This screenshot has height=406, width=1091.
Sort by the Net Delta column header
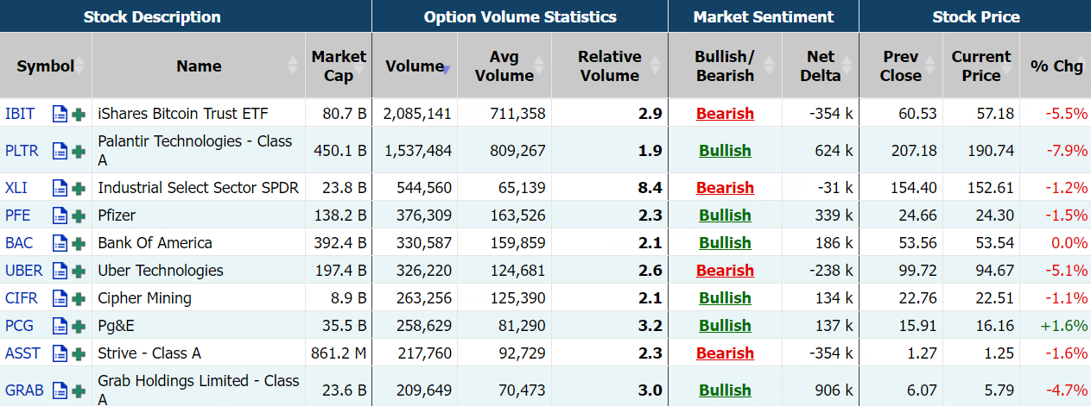pyautogui.click(x=821, y=66)
